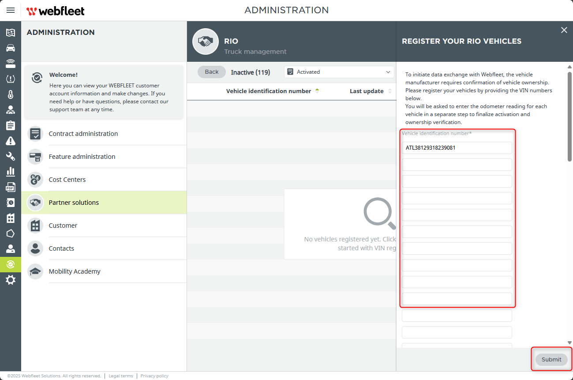
Task: Click the RIO handshake partner icon
Action: click(206, 41)
